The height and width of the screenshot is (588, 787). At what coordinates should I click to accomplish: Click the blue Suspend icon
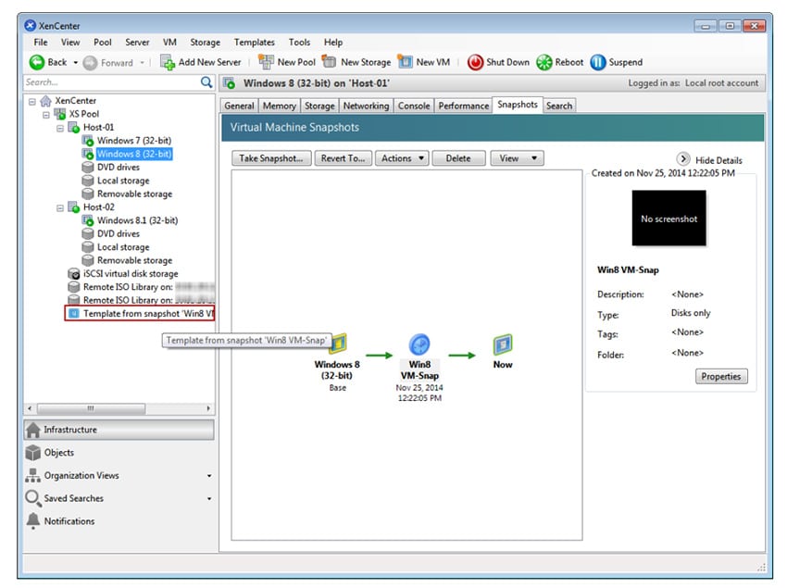tap(598, 62)
